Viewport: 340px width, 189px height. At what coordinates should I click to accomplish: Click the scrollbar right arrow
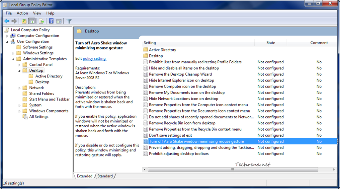[334, 169]
